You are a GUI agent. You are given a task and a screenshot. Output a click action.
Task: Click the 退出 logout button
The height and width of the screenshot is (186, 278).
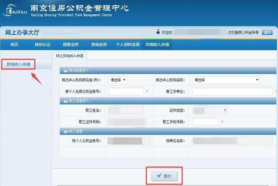[x=267, y=33]
